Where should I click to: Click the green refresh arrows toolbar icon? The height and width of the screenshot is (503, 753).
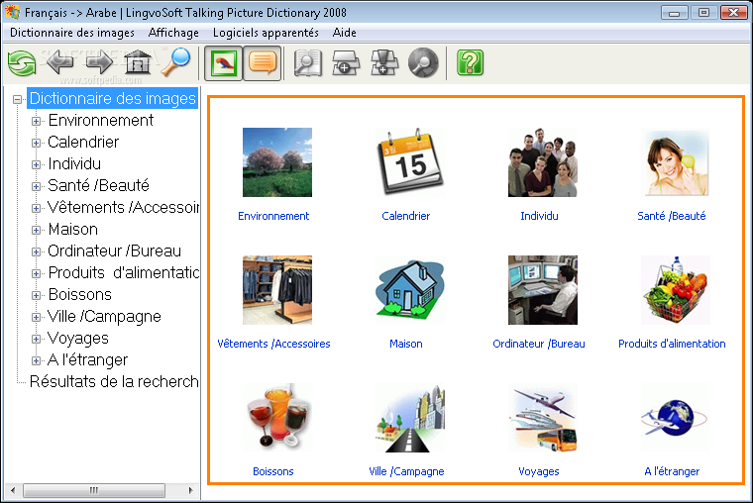pos(22,63)
